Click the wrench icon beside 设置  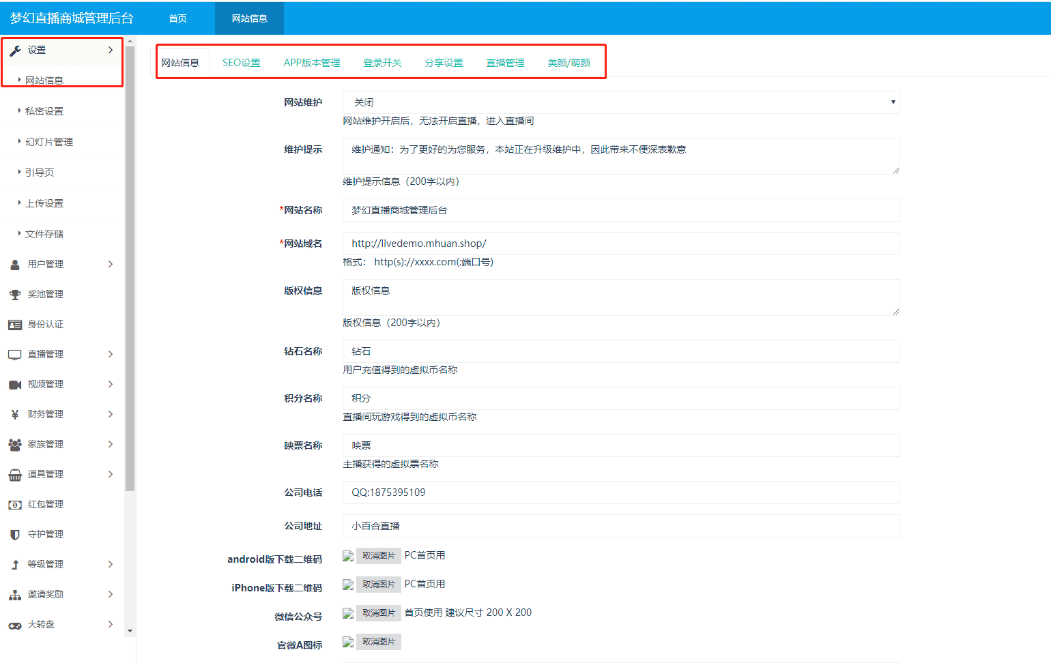tap(15, 50)
